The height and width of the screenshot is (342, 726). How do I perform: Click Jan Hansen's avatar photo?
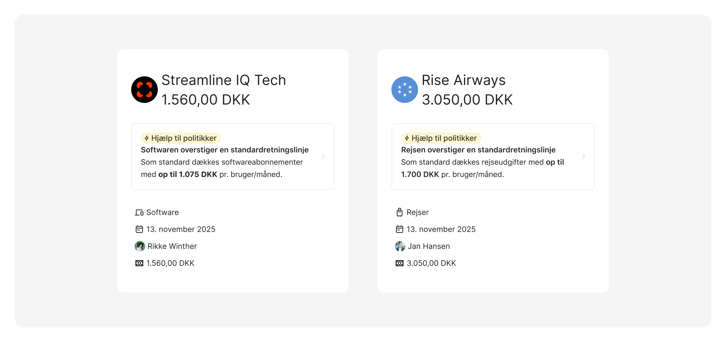[x=400, y=246]
